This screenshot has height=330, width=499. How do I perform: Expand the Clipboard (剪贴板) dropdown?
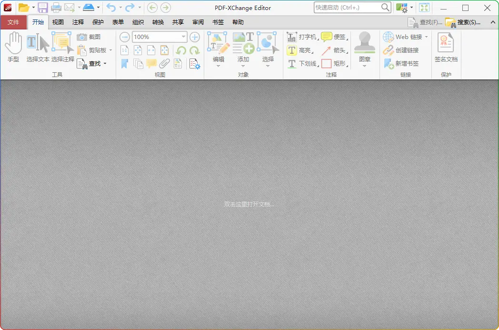[110, 50]
